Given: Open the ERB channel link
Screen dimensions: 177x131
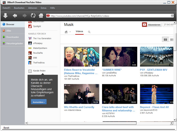Looking at the screenshot, I should click(x=35, y=58).
